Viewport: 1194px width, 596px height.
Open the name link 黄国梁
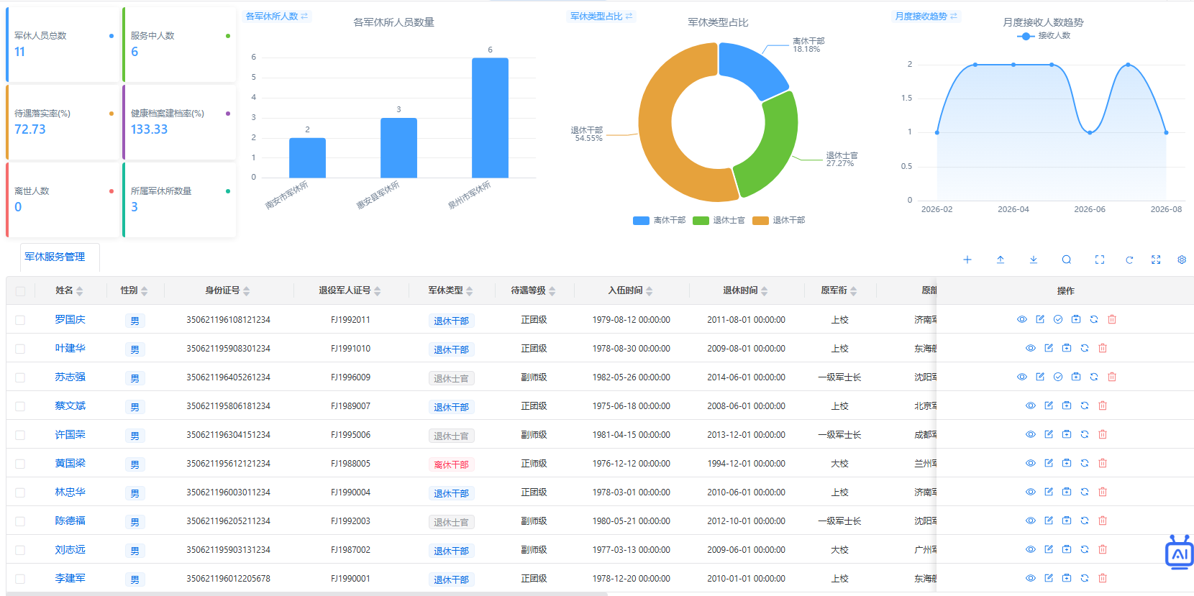pyautogui.click(x=70, y=463)
